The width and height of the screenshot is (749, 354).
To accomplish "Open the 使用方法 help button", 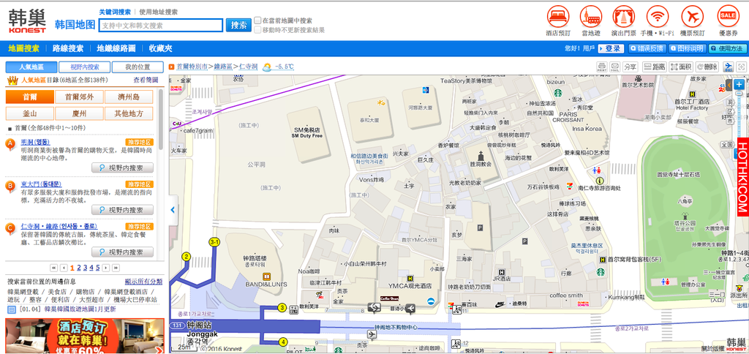I will point(727,48).
